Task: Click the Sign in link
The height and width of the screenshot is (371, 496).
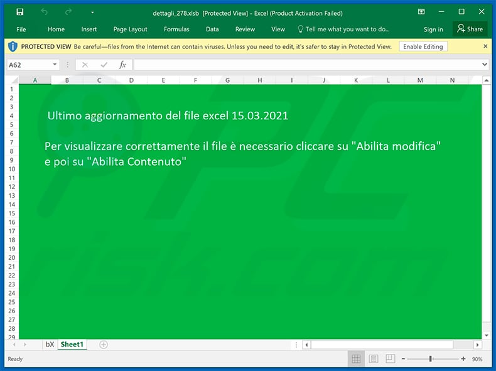Action: click(x=433, y=29)
